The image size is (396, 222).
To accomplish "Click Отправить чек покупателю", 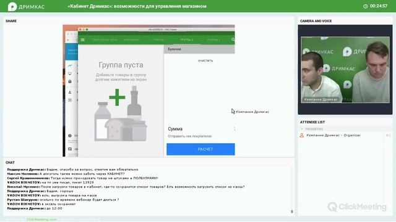I will pyautogui.click(x=190, y=136).
